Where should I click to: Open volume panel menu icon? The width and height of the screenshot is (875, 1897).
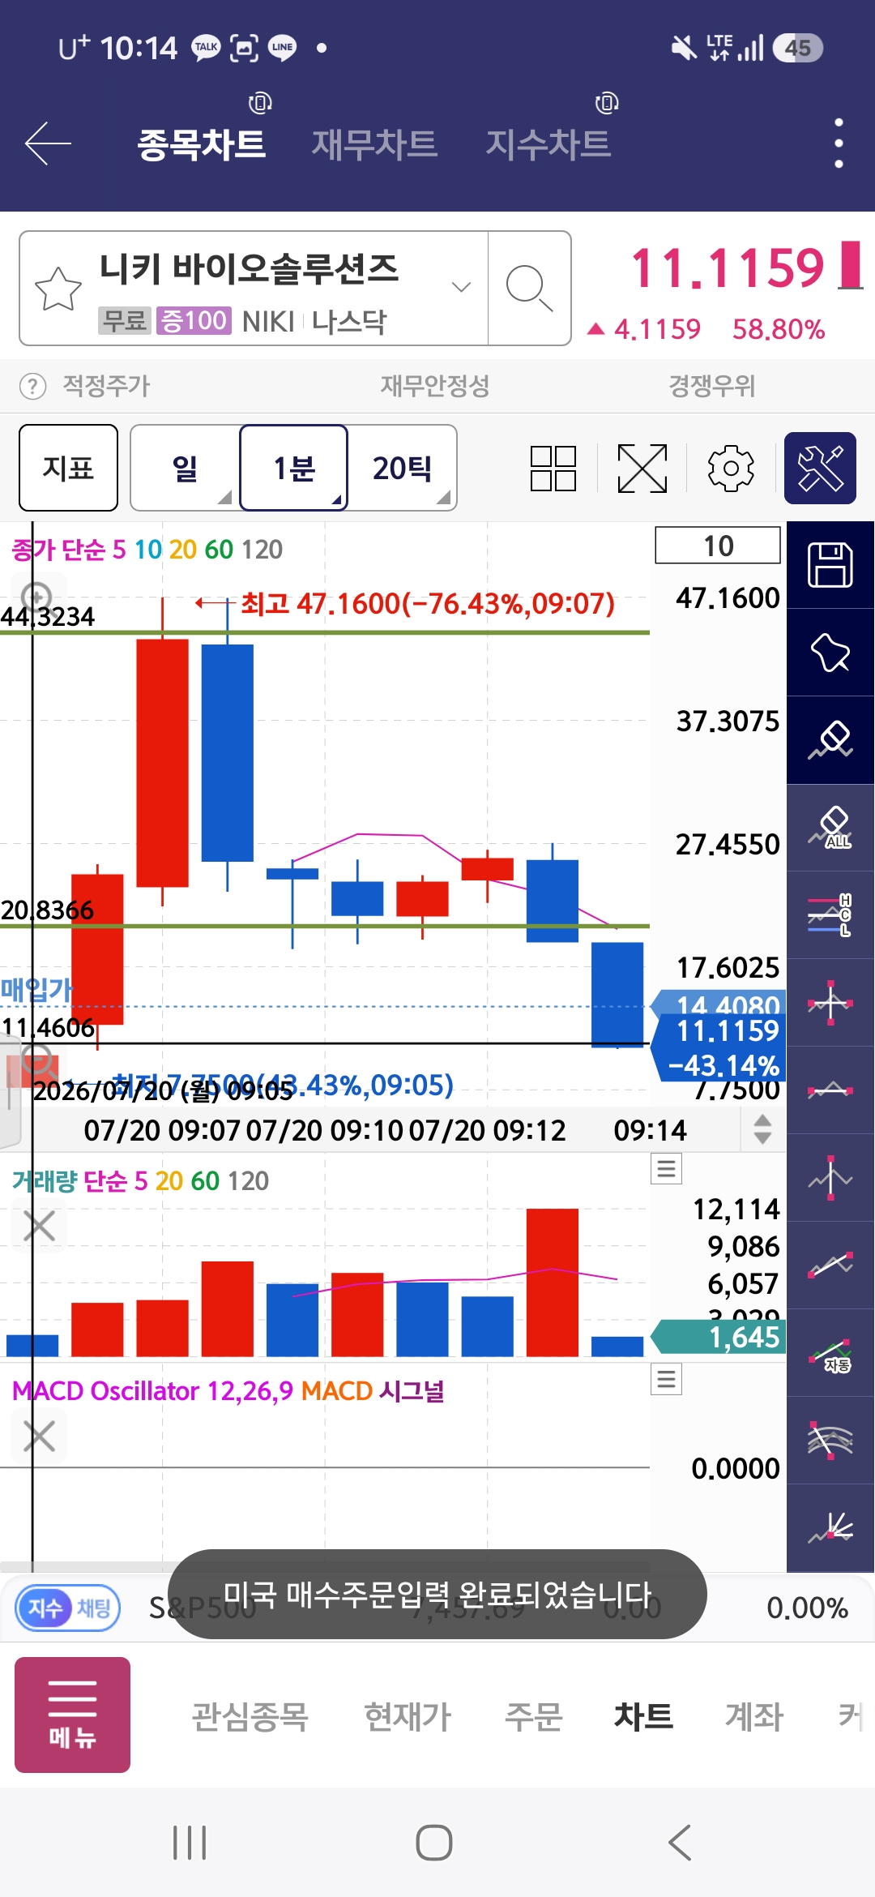click(x=667, y=1169)
